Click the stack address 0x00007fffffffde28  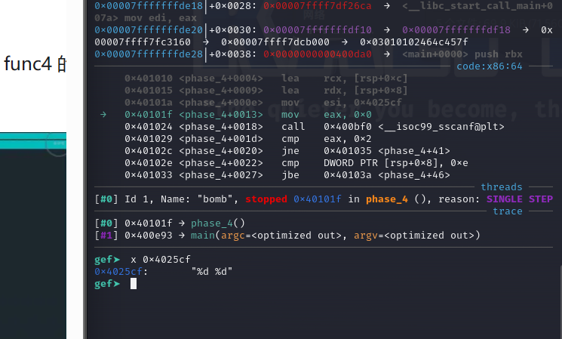[149, 54]
